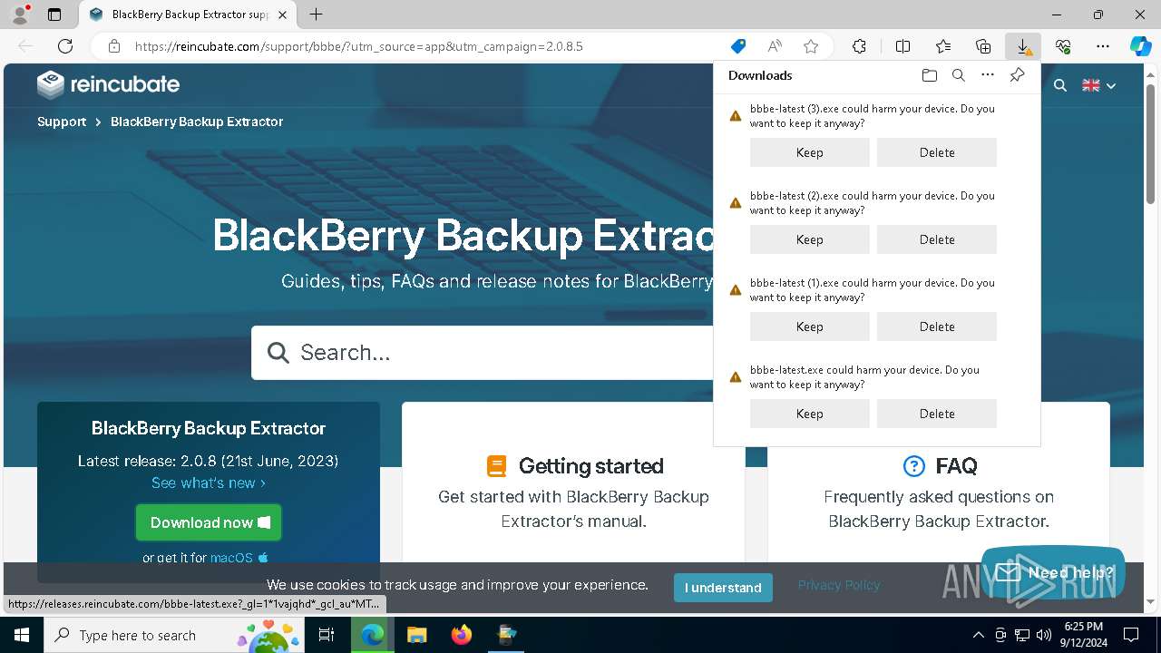
Task: Open Need help chat widget
Action: point(1053,572)
